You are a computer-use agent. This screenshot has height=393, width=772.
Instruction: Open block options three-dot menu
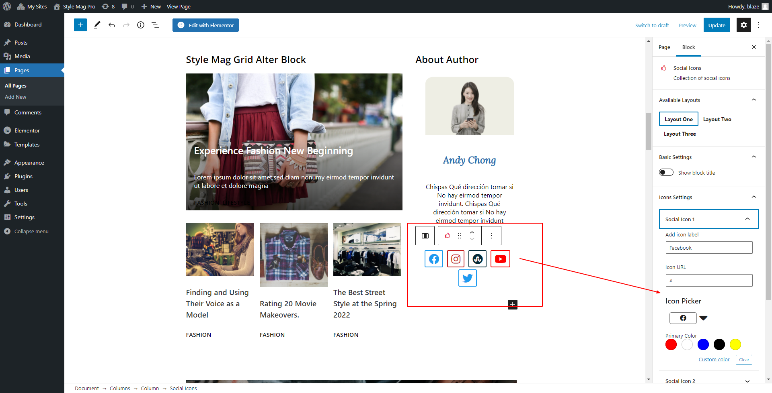pyautogui.click(x=491, y=236)
